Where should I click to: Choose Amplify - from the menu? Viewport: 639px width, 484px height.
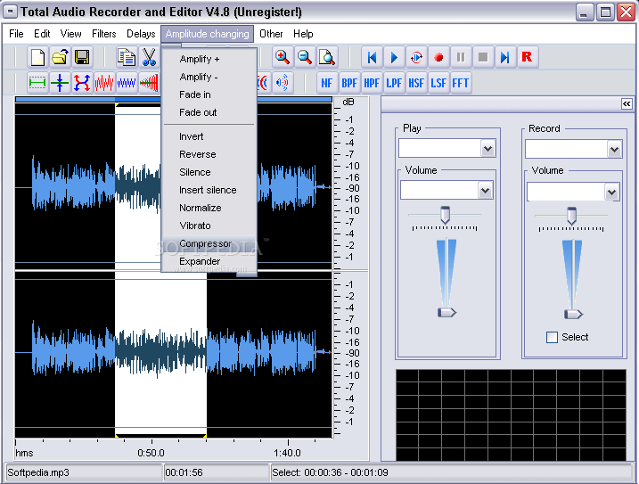pyautogui.click(x=209, y=77)
